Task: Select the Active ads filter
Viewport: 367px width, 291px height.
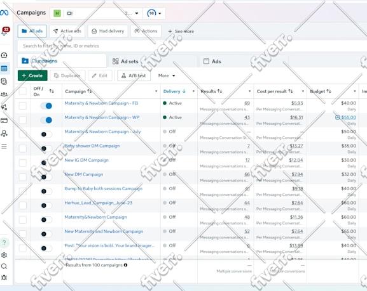Action: pos(67,31)
